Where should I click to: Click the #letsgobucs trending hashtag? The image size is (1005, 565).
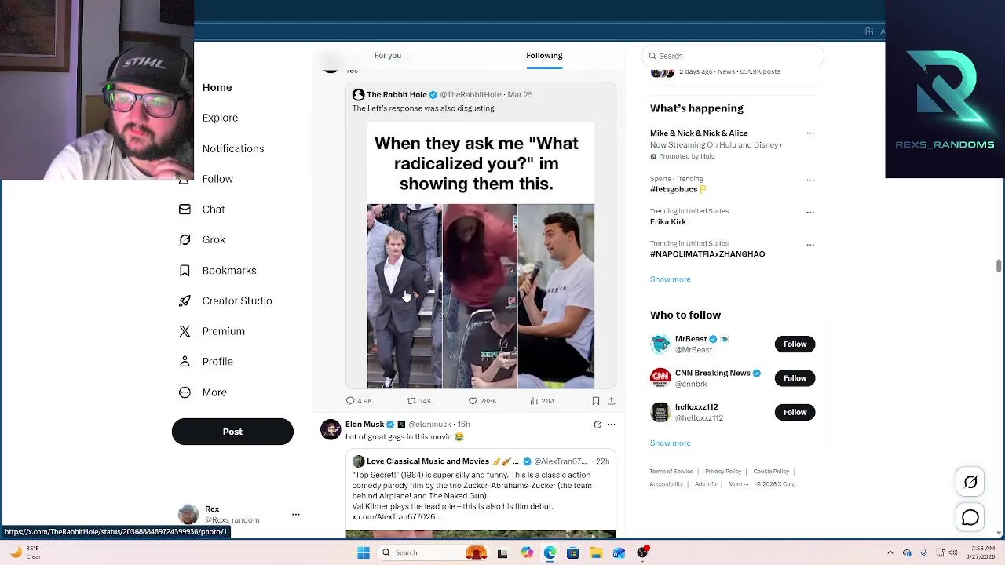click(674, 189)
